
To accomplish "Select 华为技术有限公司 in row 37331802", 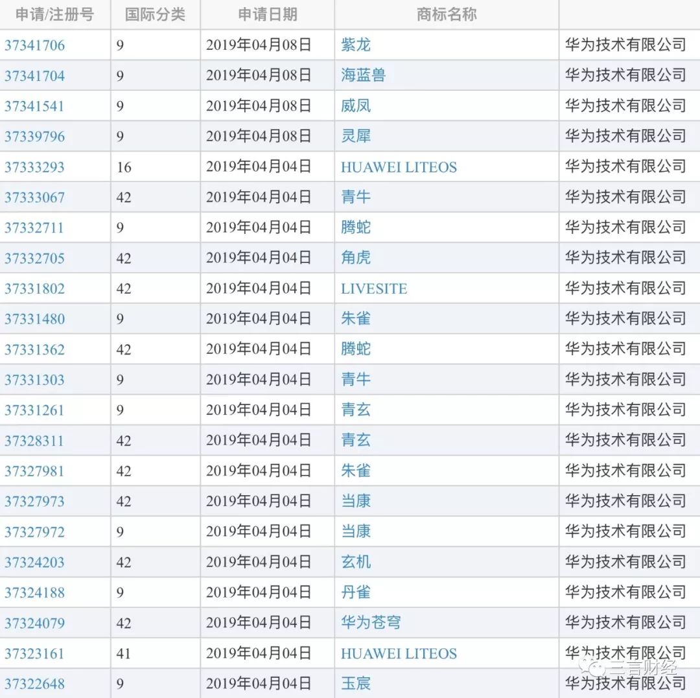I will point(625,288).
